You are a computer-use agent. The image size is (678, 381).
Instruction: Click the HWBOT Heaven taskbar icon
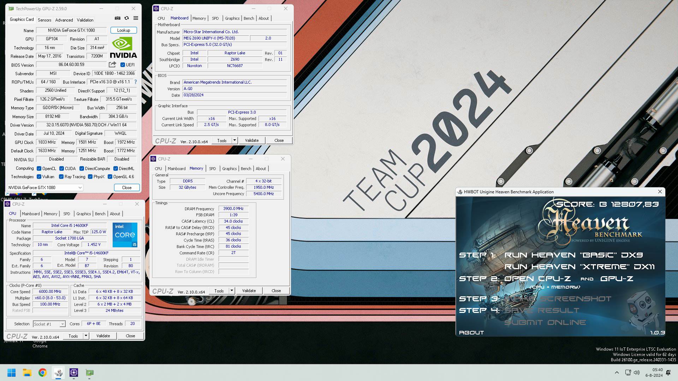(x=58, y=373)
